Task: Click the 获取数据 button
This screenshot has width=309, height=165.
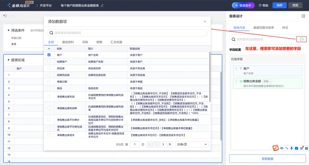Action: pos(268,159)
